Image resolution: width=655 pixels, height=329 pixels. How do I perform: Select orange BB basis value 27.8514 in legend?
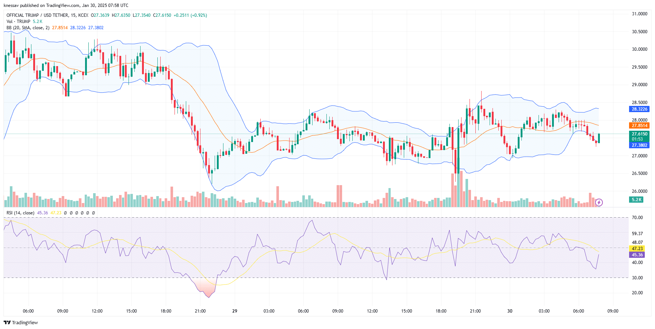[60, 28]
